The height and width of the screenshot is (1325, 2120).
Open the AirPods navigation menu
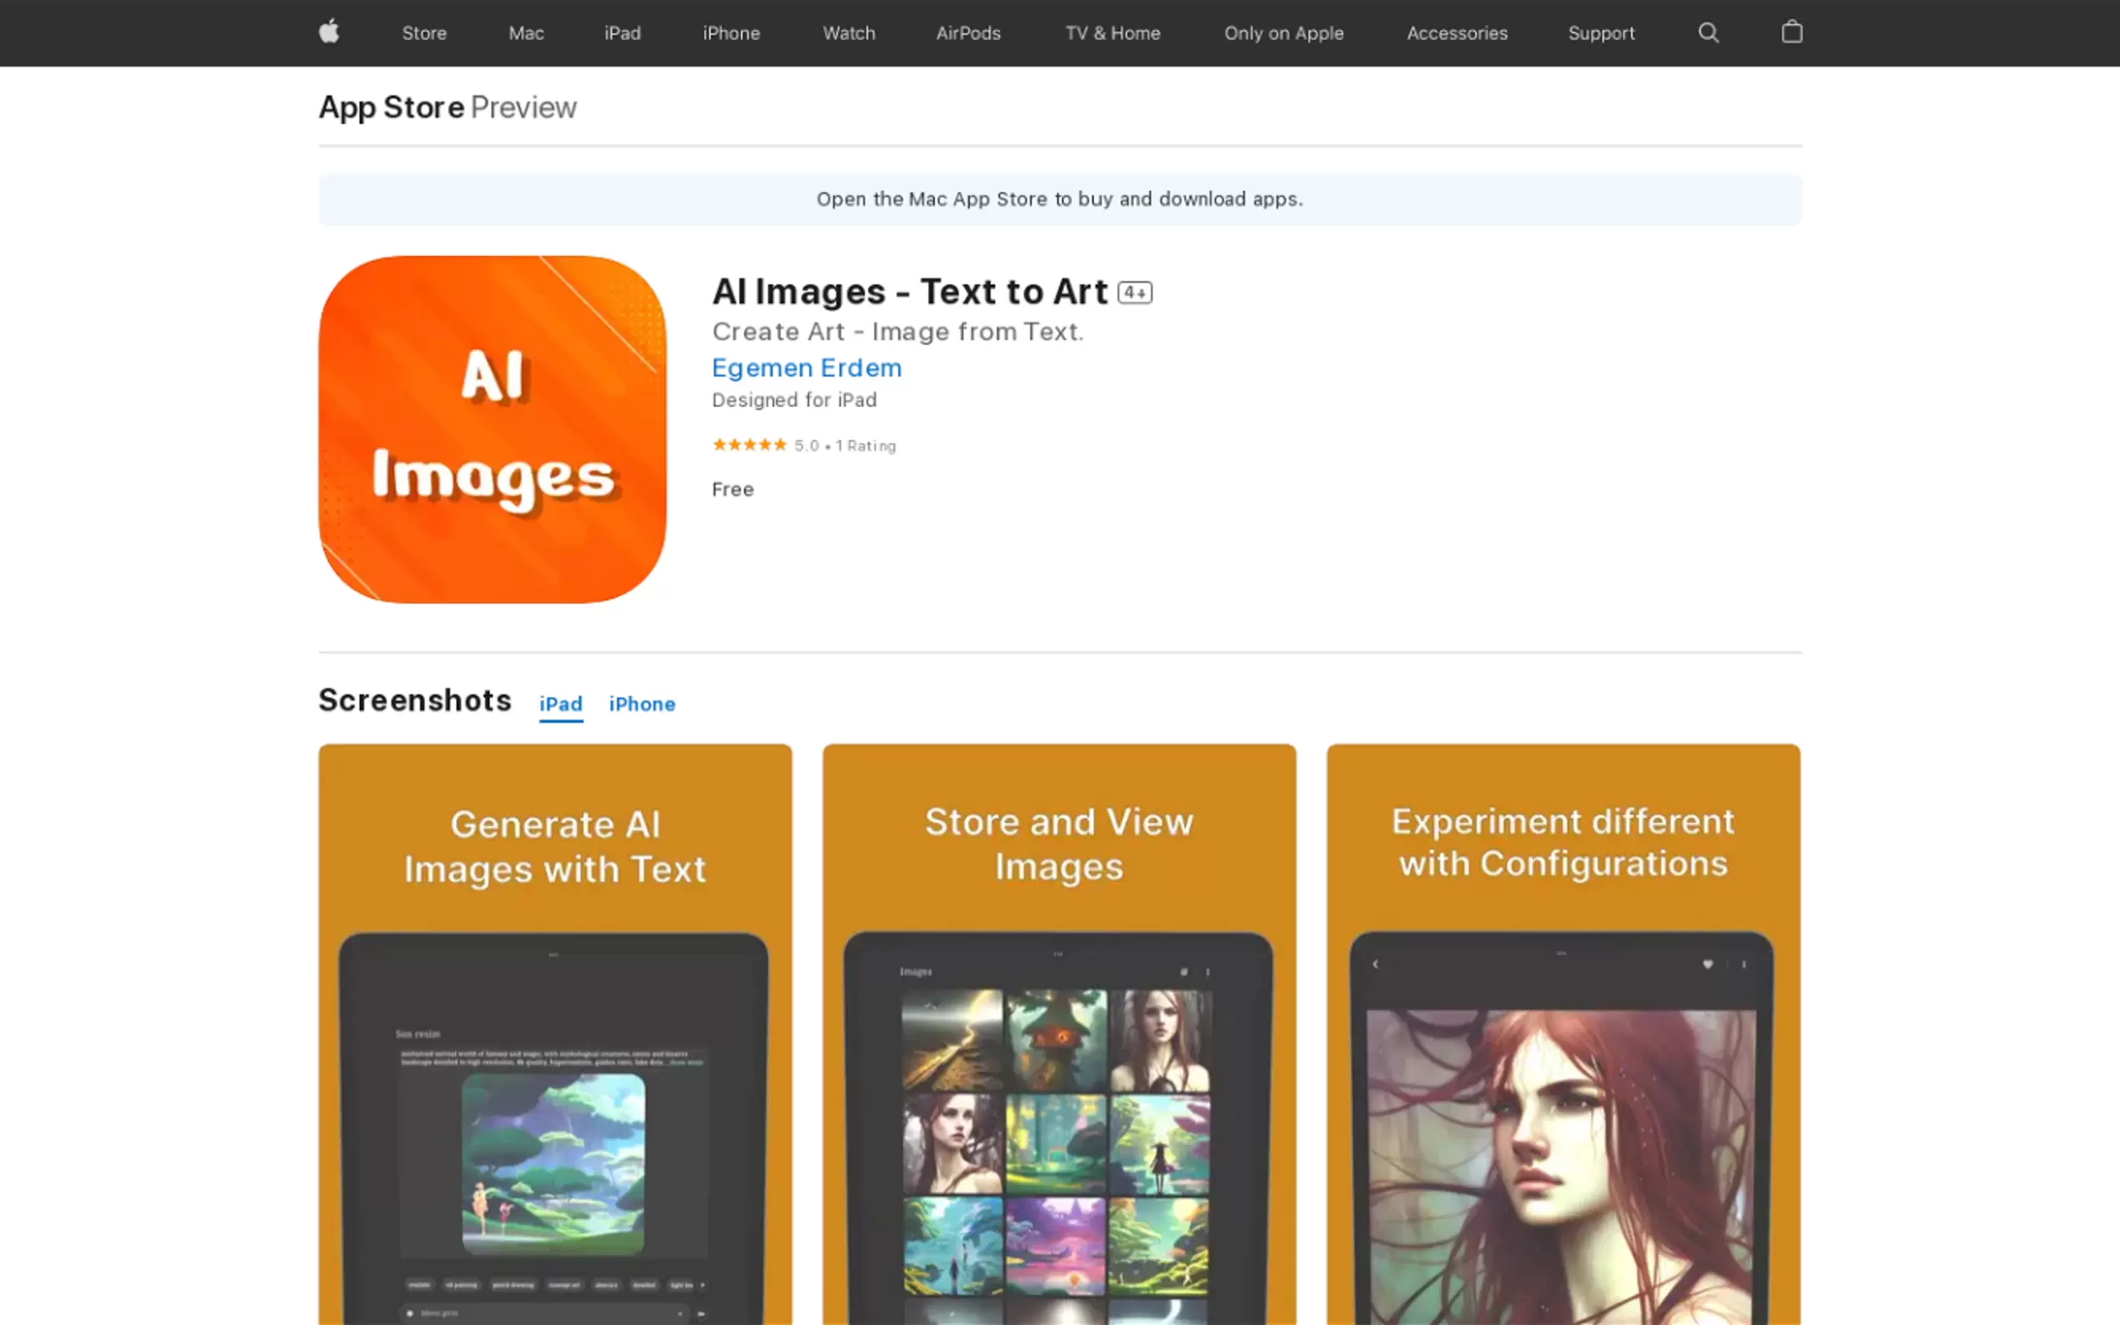tap(967, 33)
